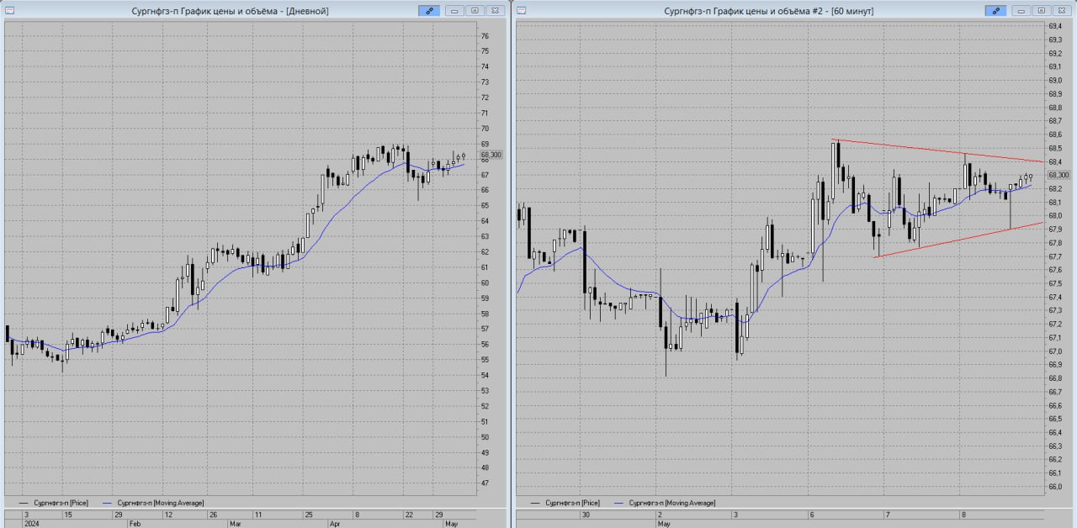The height and width of the screenshot is (528, 1077).
Task: Open the system menu icon of the Дневной chart window
Action: coord(10,11)
